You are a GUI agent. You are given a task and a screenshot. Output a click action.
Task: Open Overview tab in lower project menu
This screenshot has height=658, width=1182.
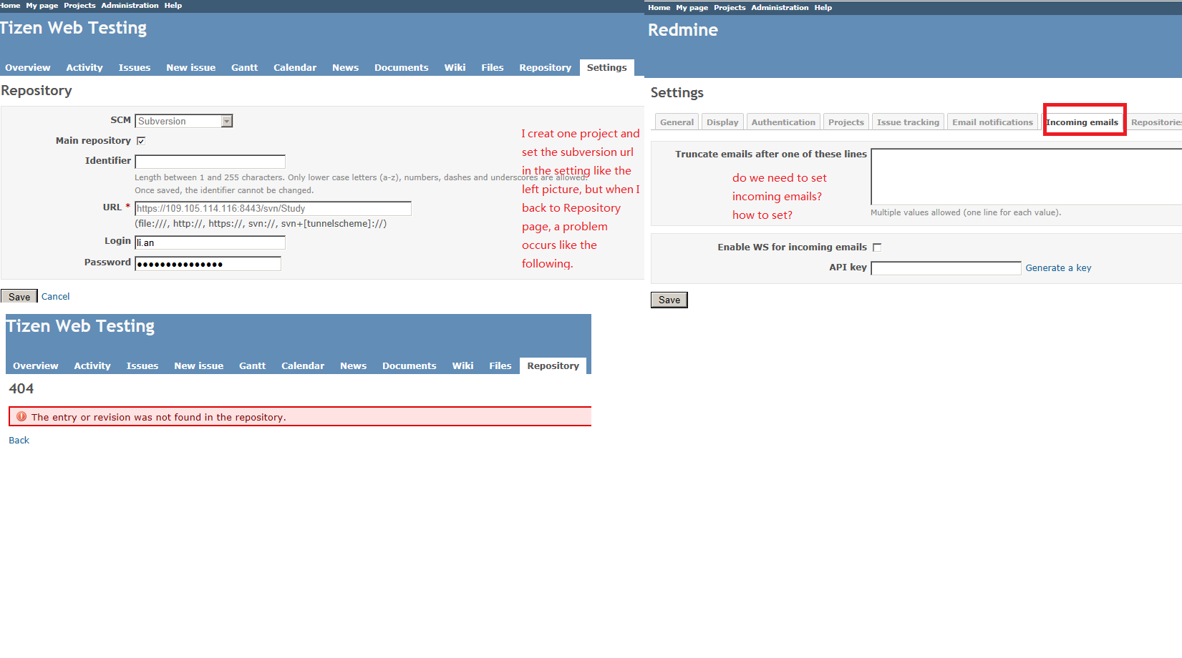35,365
